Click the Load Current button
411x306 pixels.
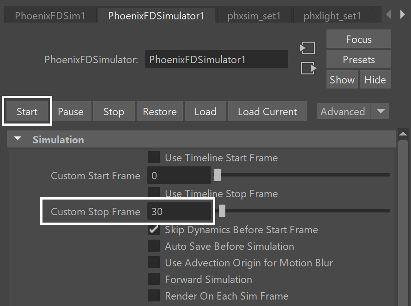point(267,112)
